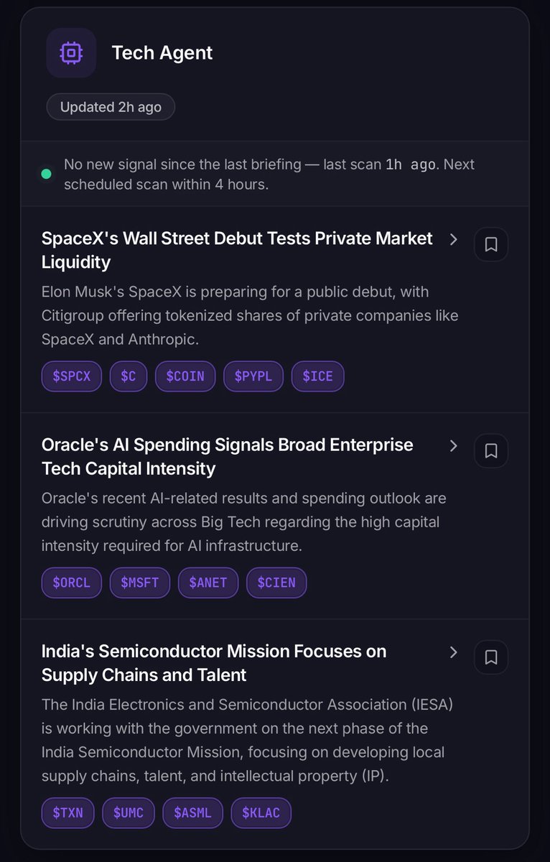This screenshot has height=862, width=550.
Task: Select the $ORCL ticker tag
Action: click(x=72, y=583)
